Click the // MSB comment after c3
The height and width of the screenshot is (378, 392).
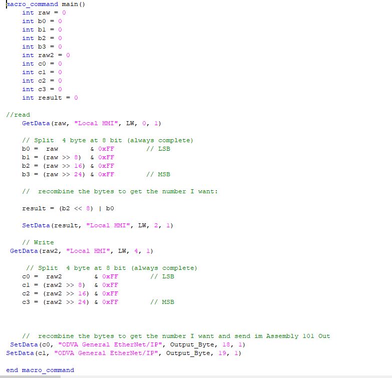162,302
